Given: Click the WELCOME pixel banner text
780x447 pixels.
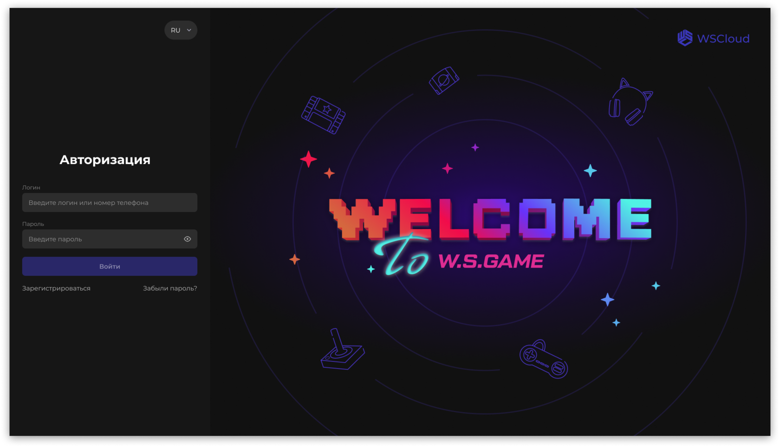Looking at the screenshot, I should (x=490, y=219).
